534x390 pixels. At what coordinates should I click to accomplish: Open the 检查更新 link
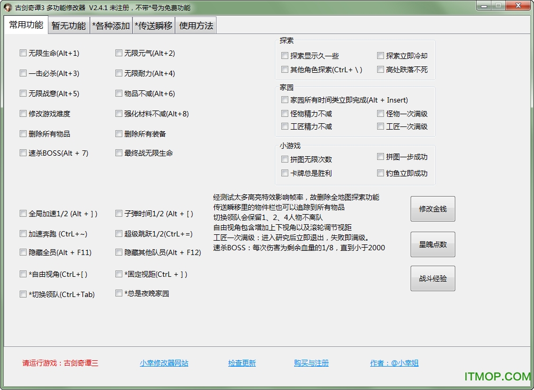coord(241,363)
